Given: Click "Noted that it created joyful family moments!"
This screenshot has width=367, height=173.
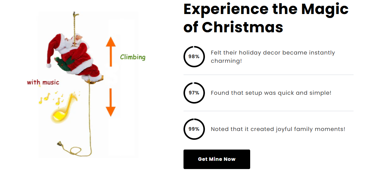Looking at the screenshot, I should [x=278, y=129].
